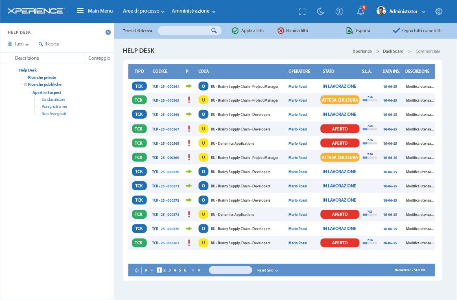Screen dimensions: 457x300
Task: Open ticket TCK-25-000368 link
Action: (166, 143)
